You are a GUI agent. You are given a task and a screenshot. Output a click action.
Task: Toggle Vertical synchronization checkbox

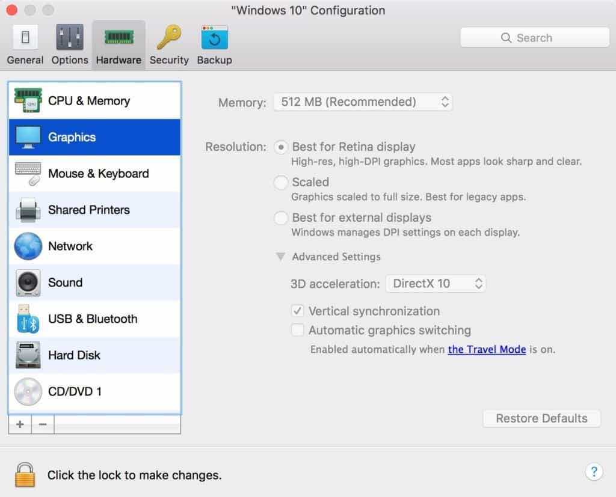pos(297,311)
